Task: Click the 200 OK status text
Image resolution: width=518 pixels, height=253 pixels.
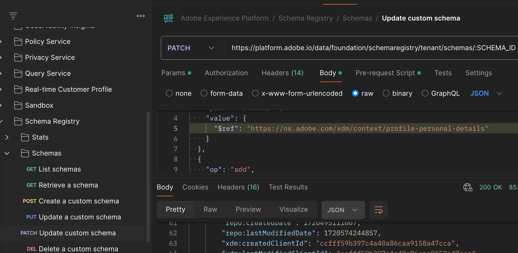Action: click(x=491, y=187)
